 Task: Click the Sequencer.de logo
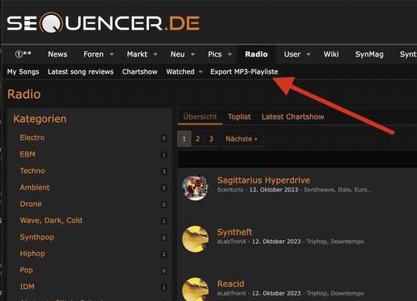[103, 23]
